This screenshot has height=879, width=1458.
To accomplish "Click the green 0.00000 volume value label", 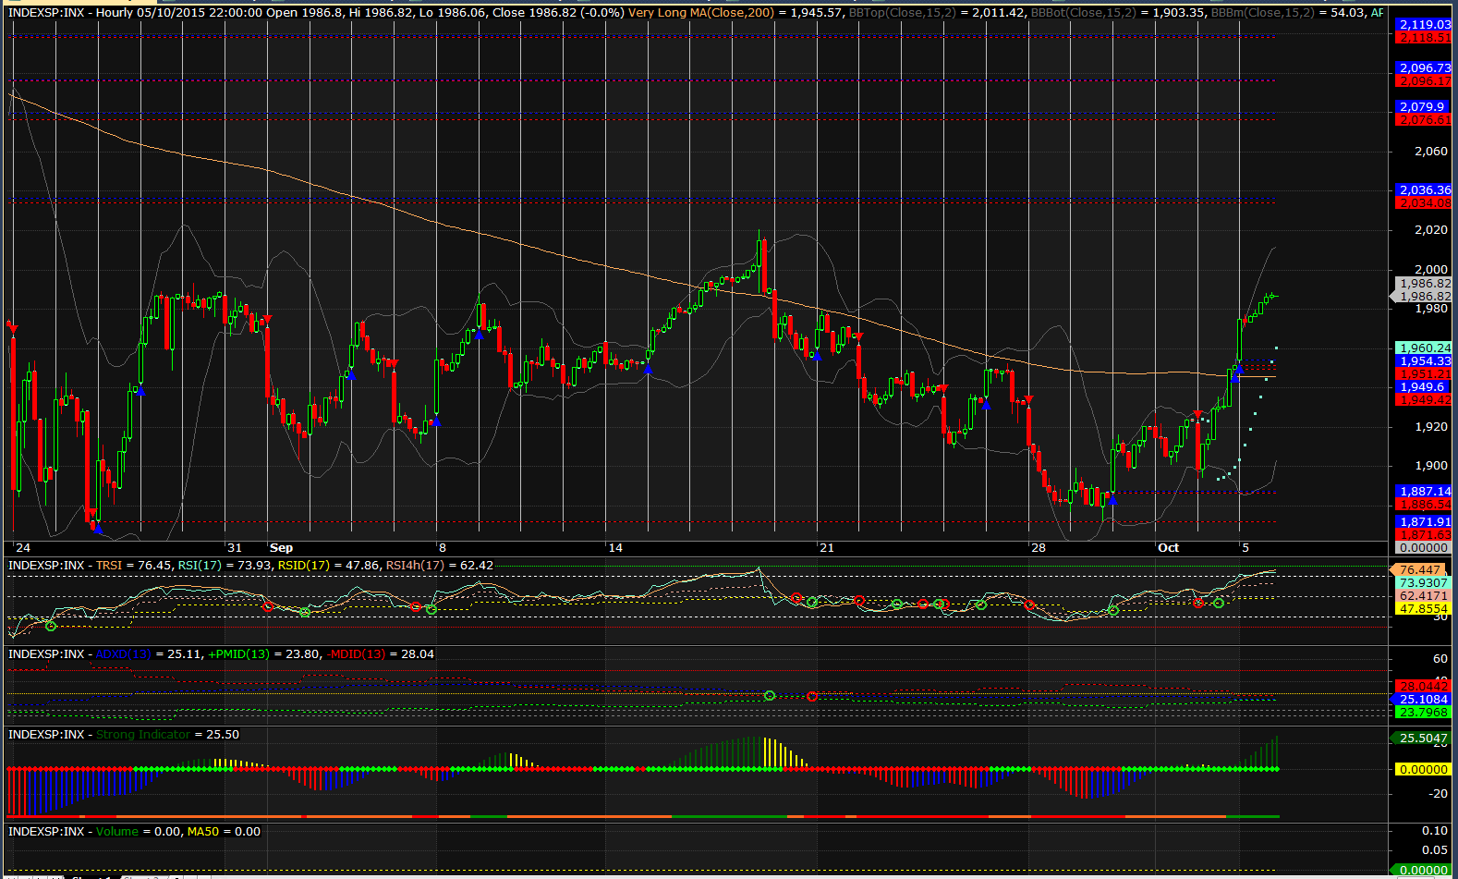I will coord(1423,871).
